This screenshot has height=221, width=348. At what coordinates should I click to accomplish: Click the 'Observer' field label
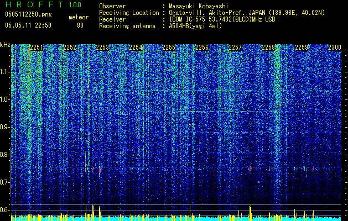pos(112,6)
